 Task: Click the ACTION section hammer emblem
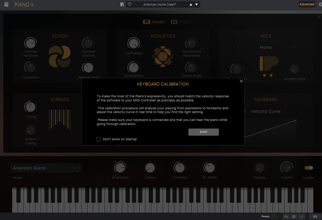click(x=60, y=56)
